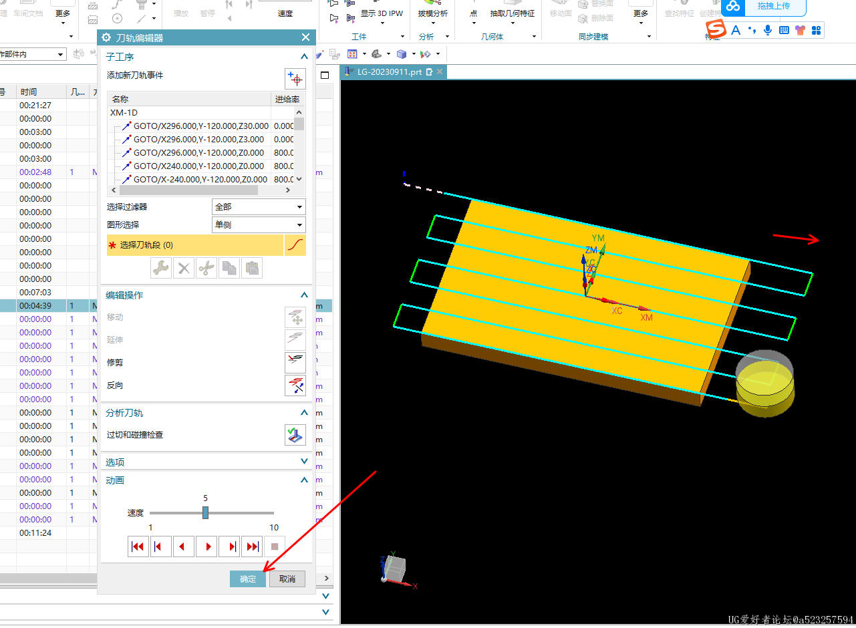Select the GOTO/X240.000,Y-120.000,Z0.000 row
The width and height of the screenshot is (856, 628).
pyautogui.click(x=201, y=166)
